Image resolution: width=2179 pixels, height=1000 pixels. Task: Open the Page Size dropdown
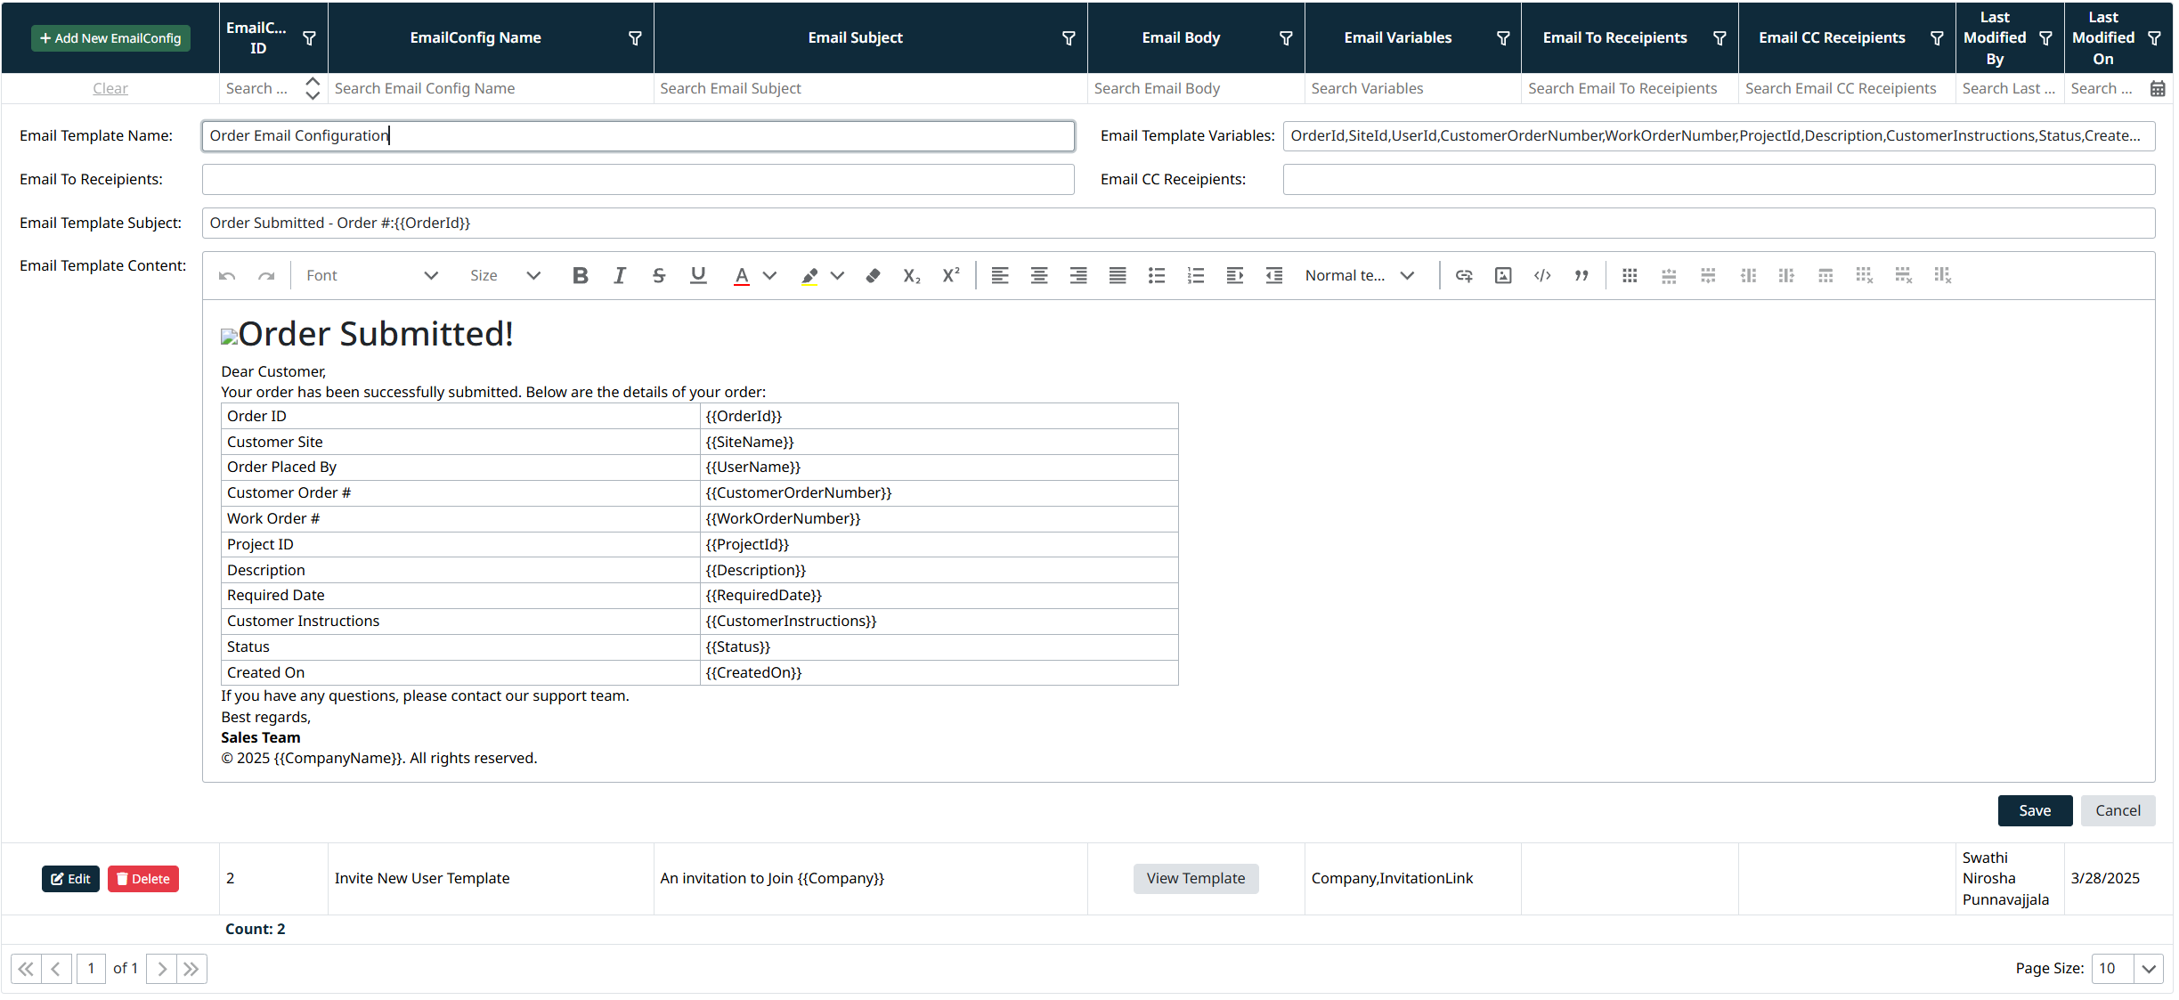[x=2149, y=969]
